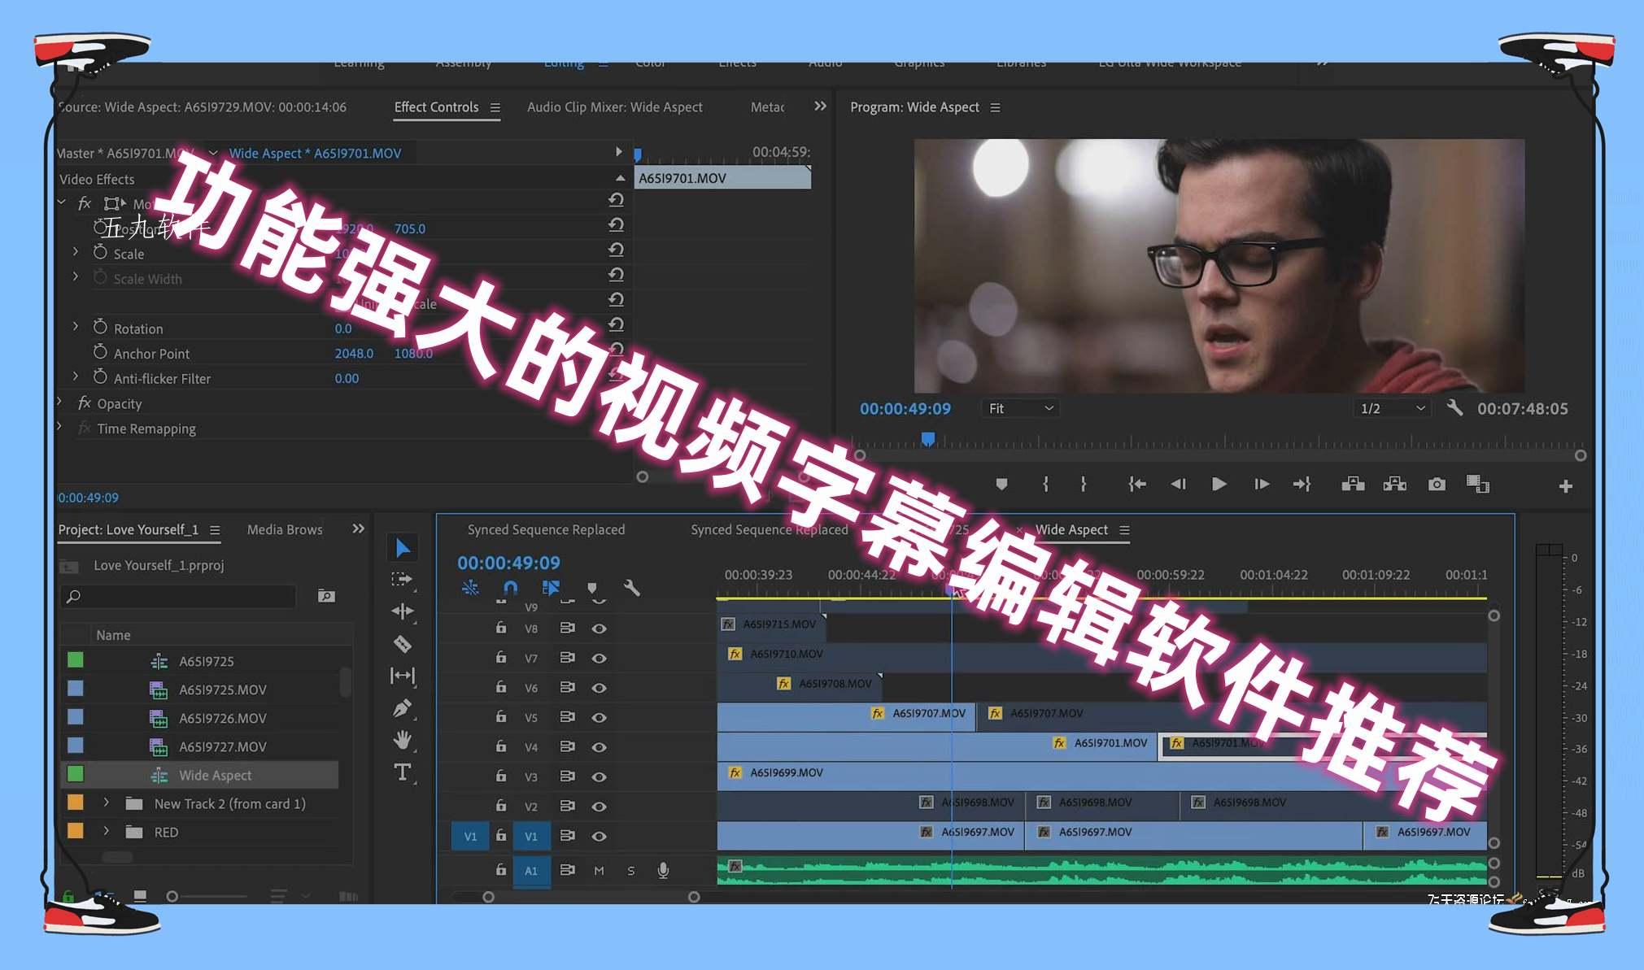The image size is (1644, 970).
Task: Open the Wide Aspect sequence tab
Action: pyautogui.click(x=1072, y=529)
